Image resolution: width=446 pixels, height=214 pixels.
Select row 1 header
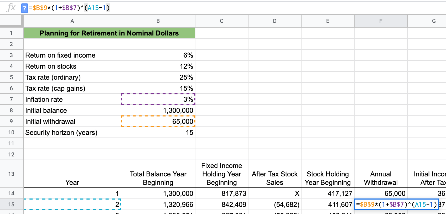(x=11, y=33)
